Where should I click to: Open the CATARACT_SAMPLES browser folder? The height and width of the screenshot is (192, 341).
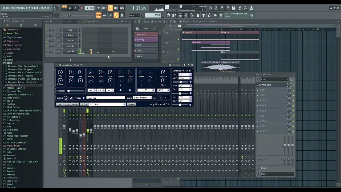click(16, 88)
